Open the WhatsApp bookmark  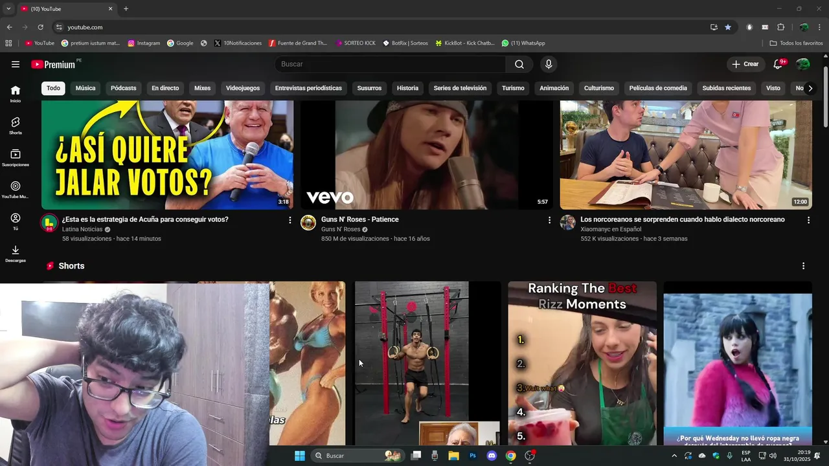click(x=523, y=43)
